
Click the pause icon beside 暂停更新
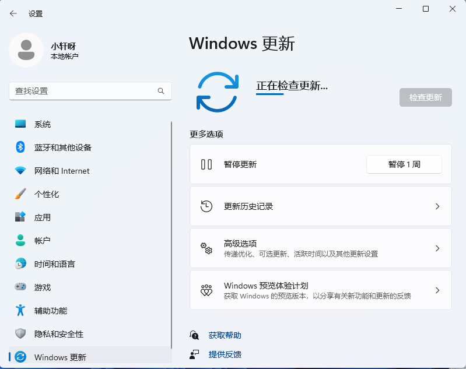pos(206,164)
